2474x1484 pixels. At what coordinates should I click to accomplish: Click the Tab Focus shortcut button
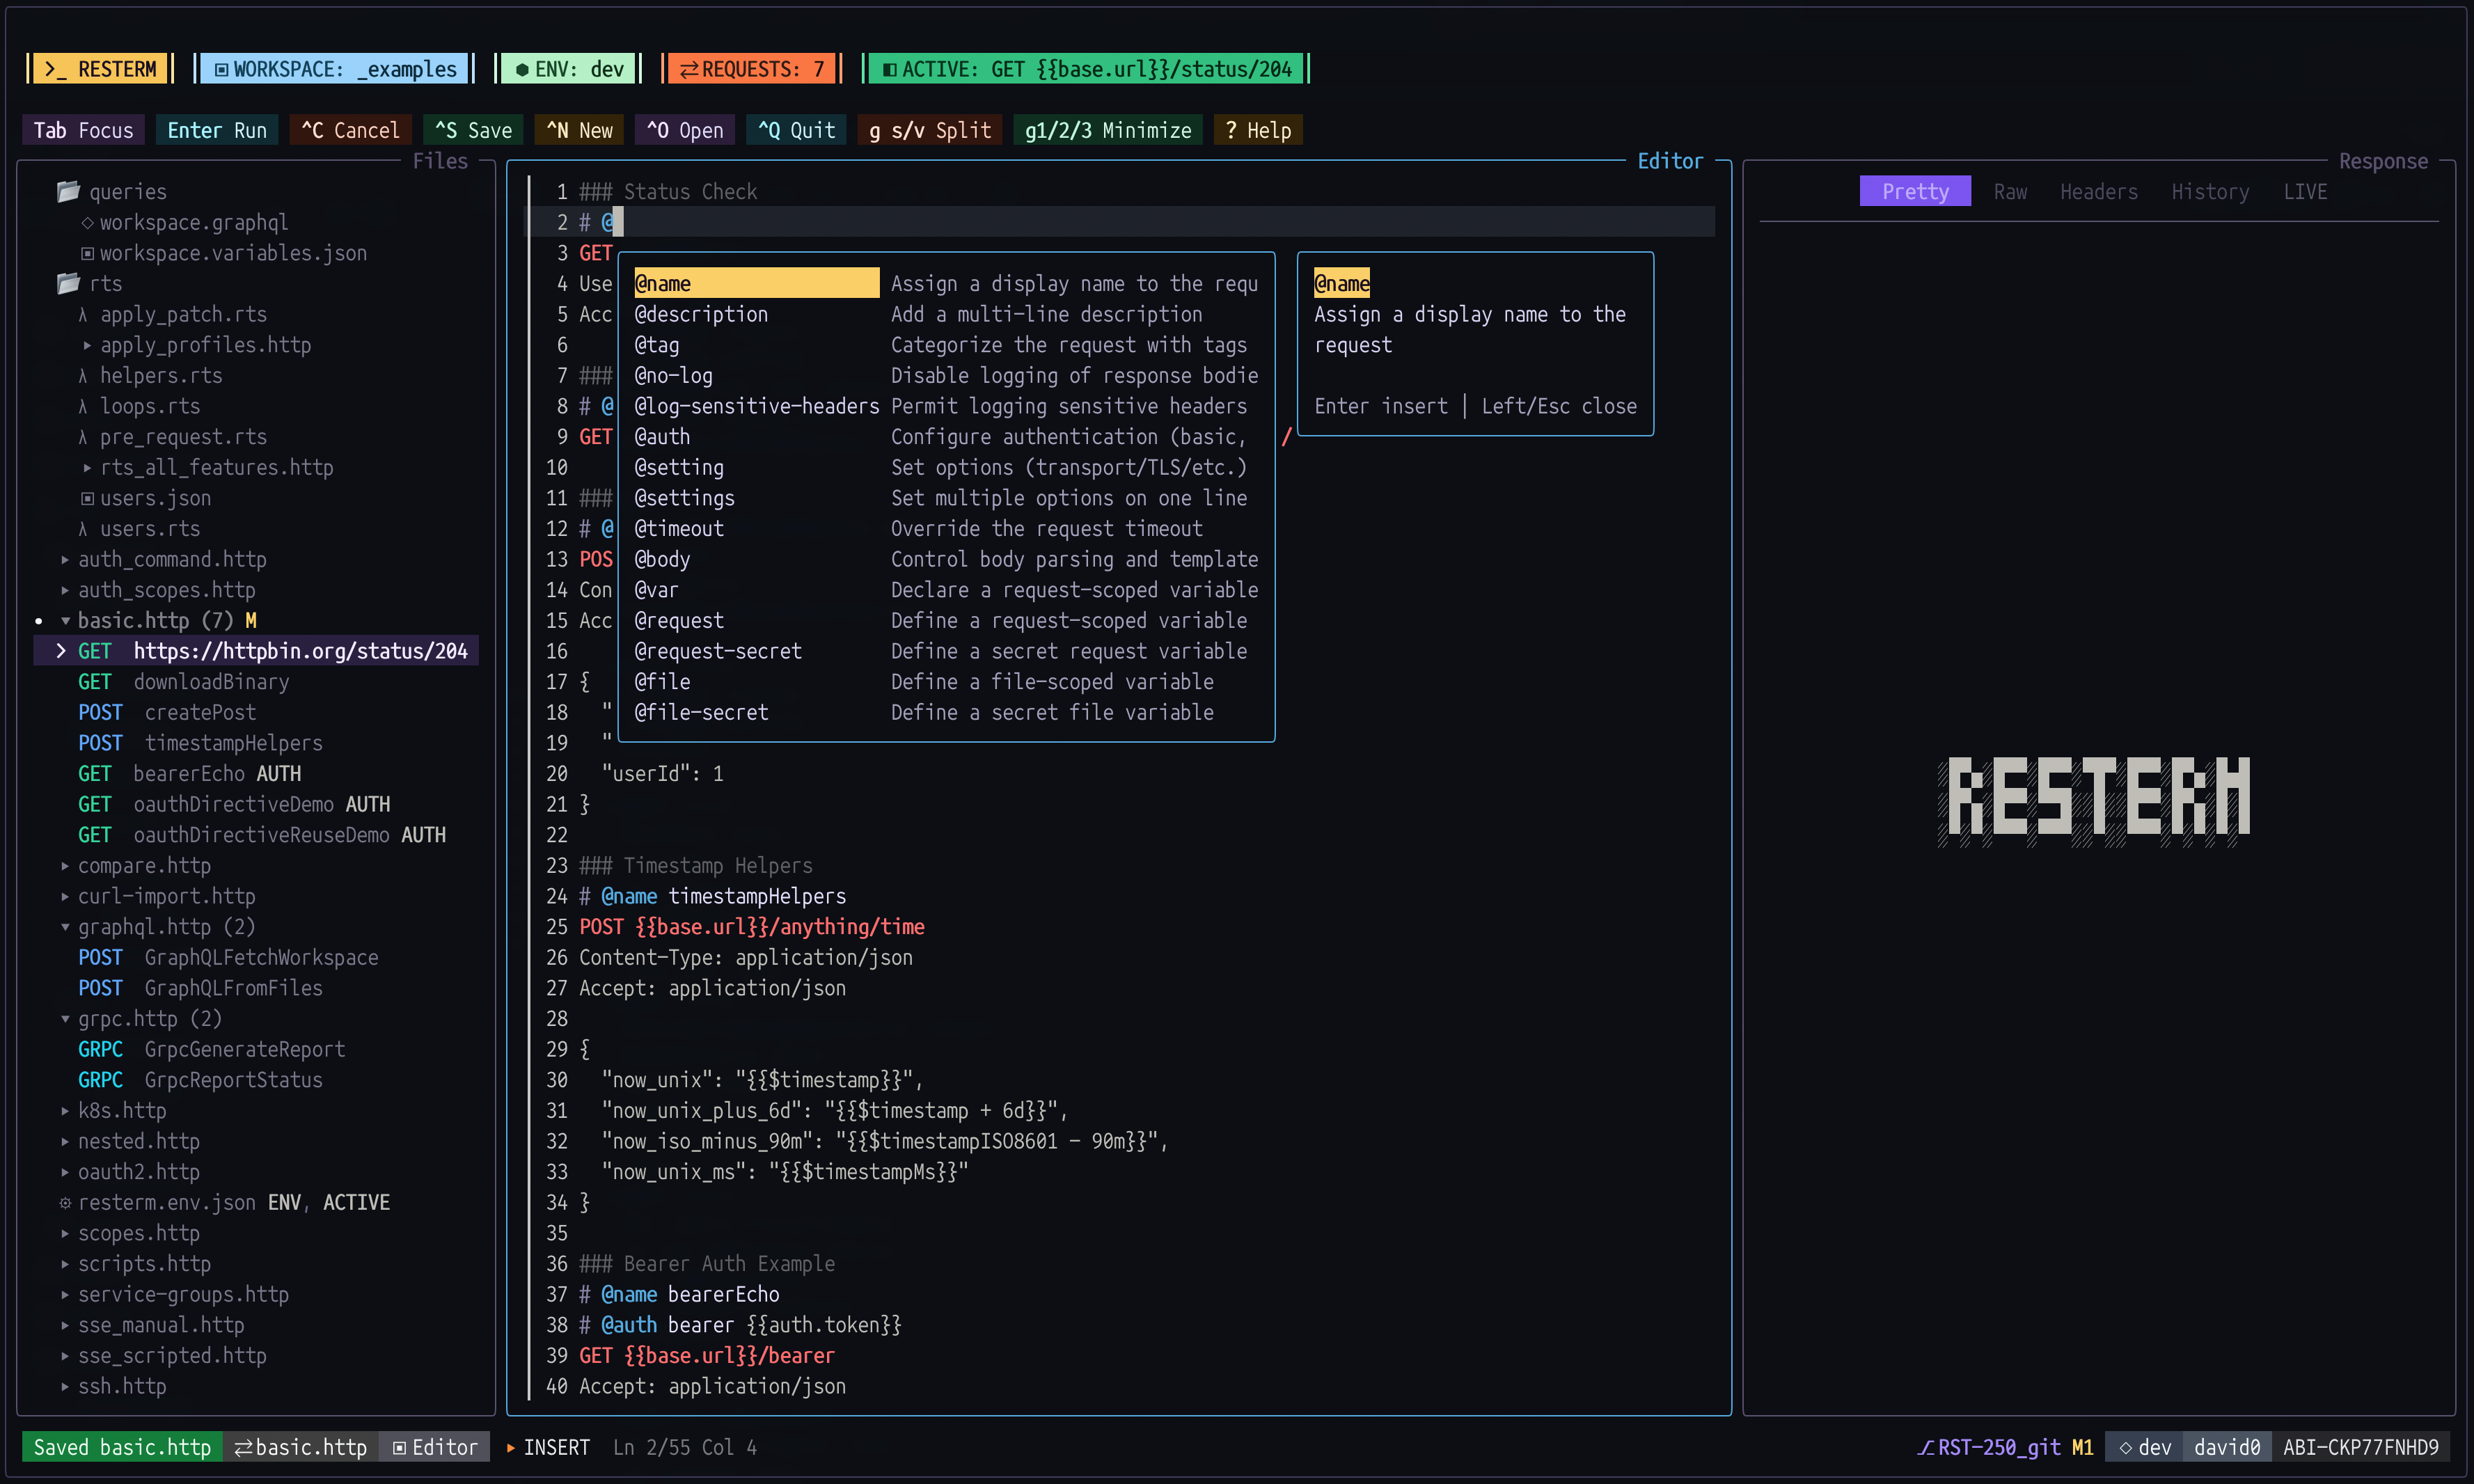(x=83, y=130)
